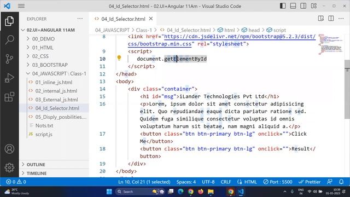Click Show Preview icon in editor toolbar
350x197 pixels.
point(321,19)
